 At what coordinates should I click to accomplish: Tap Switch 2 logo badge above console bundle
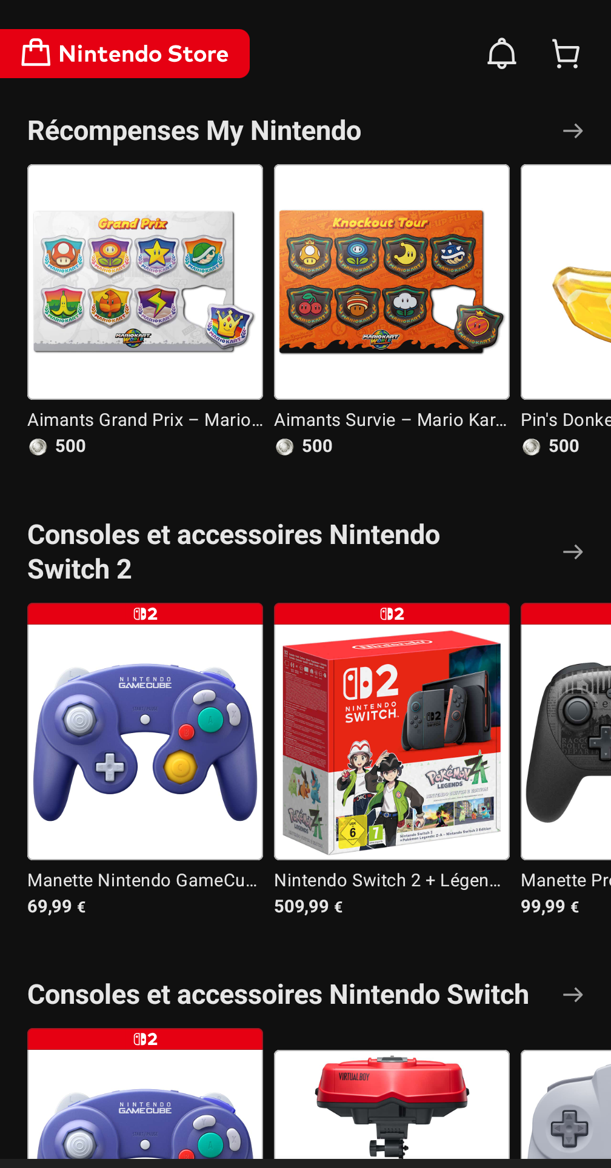[x=392, y=614]
